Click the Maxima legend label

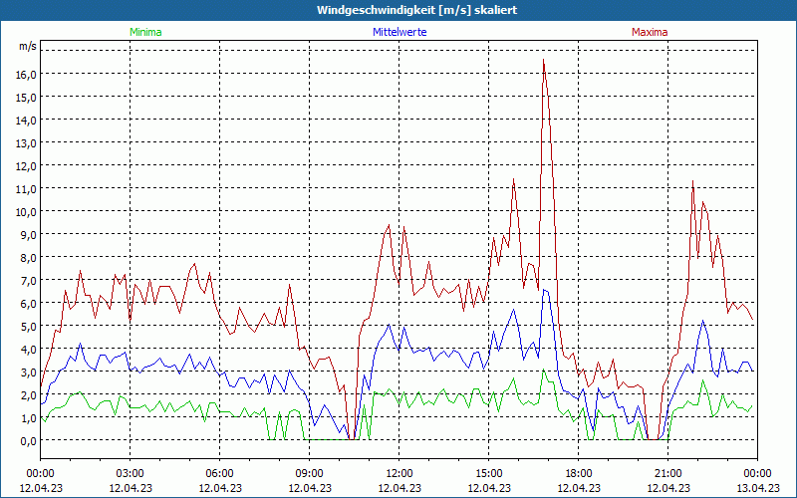click(650, 32)
